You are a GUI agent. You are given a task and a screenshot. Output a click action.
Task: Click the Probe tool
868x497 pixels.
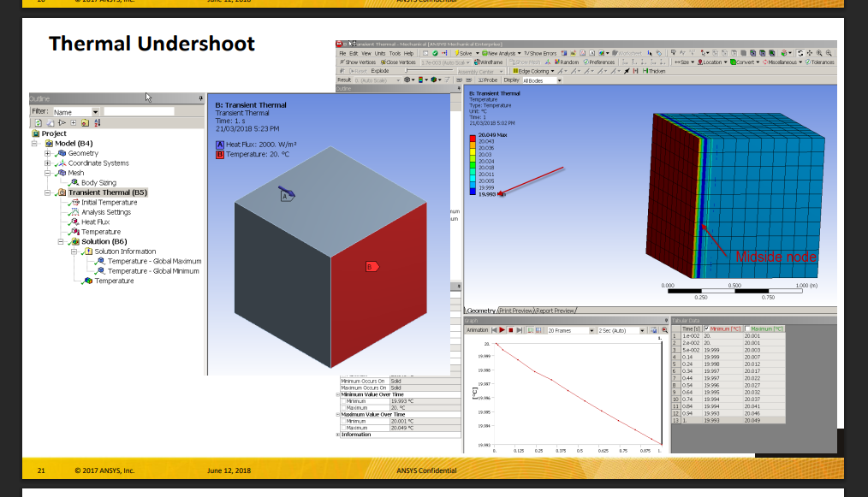[x=488, y=80]
